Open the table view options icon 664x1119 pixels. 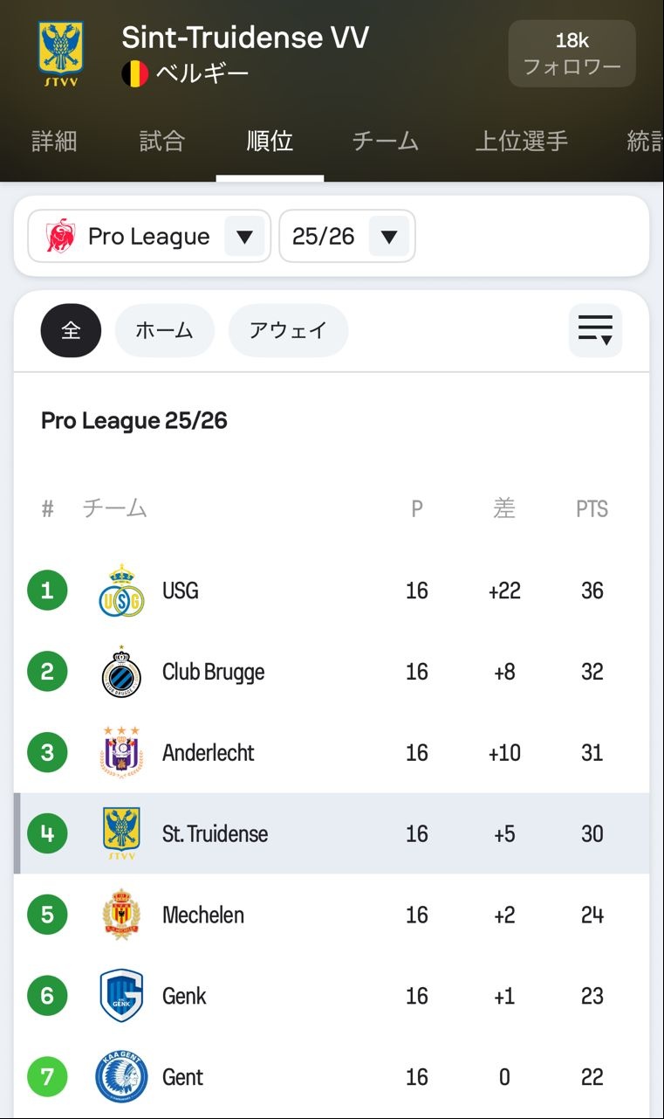[x=595, y=331]
